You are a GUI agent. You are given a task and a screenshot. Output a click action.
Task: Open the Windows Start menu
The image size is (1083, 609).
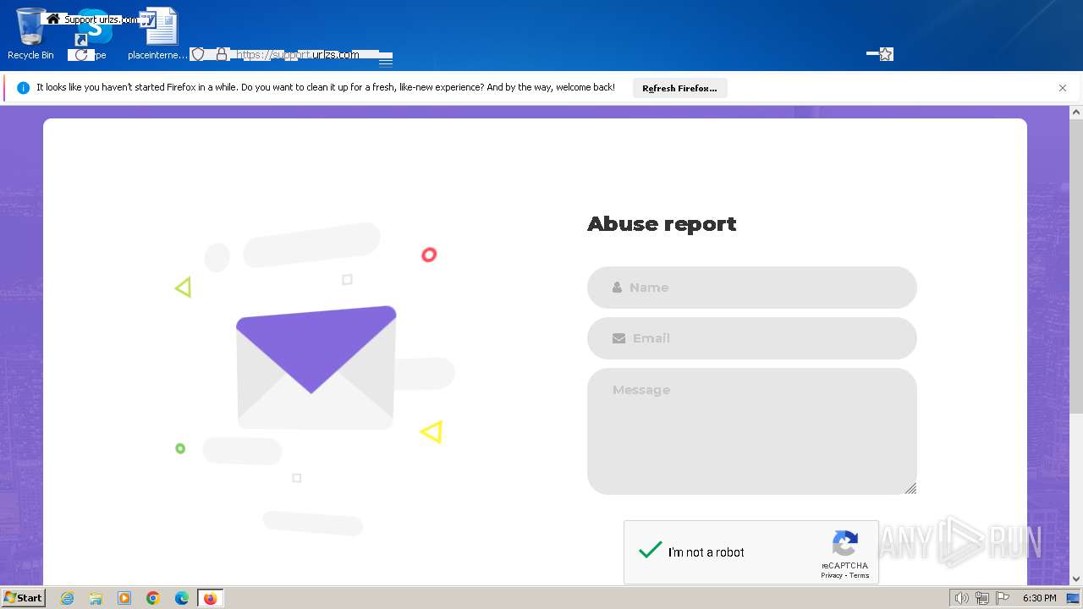point(24,598)
